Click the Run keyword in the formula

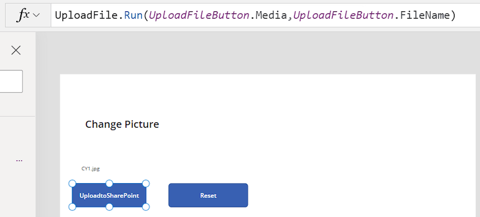point(133,15)
